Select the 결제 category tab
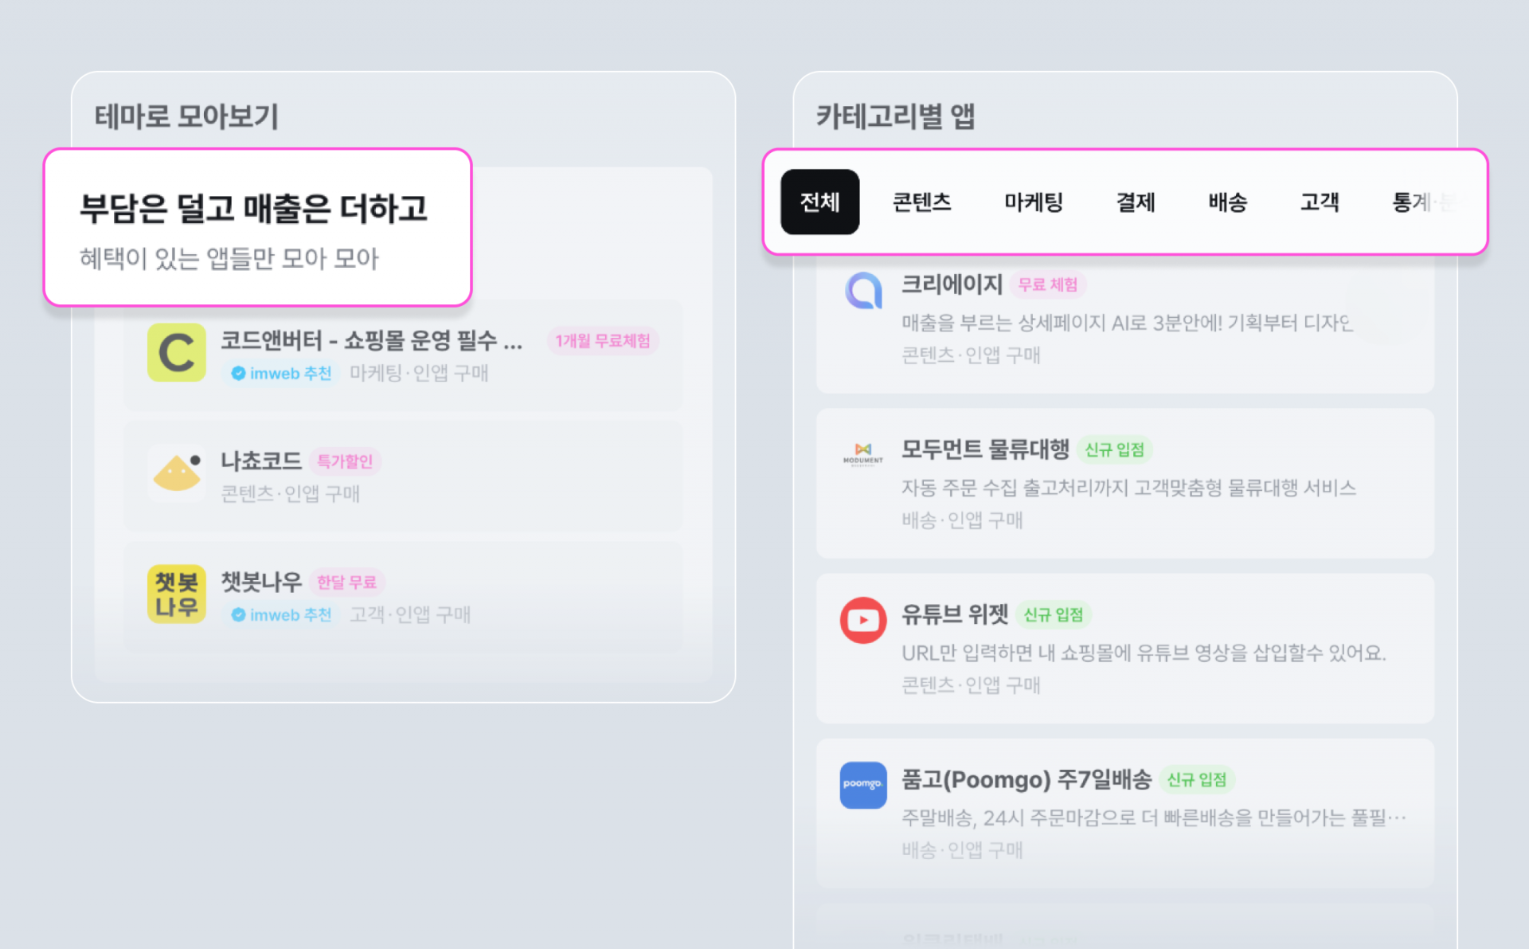 coord(1135,202)
